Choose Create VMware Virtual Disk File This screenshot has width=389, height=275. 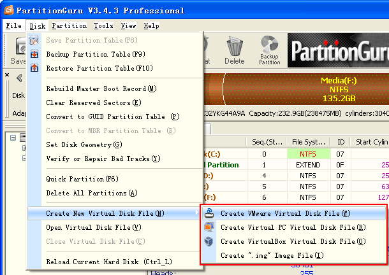[x=294, y=213]
